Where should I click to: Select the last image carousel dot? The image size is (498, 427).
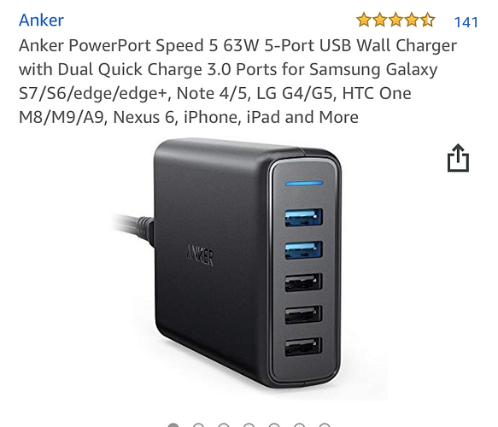[x=325, y=425]
